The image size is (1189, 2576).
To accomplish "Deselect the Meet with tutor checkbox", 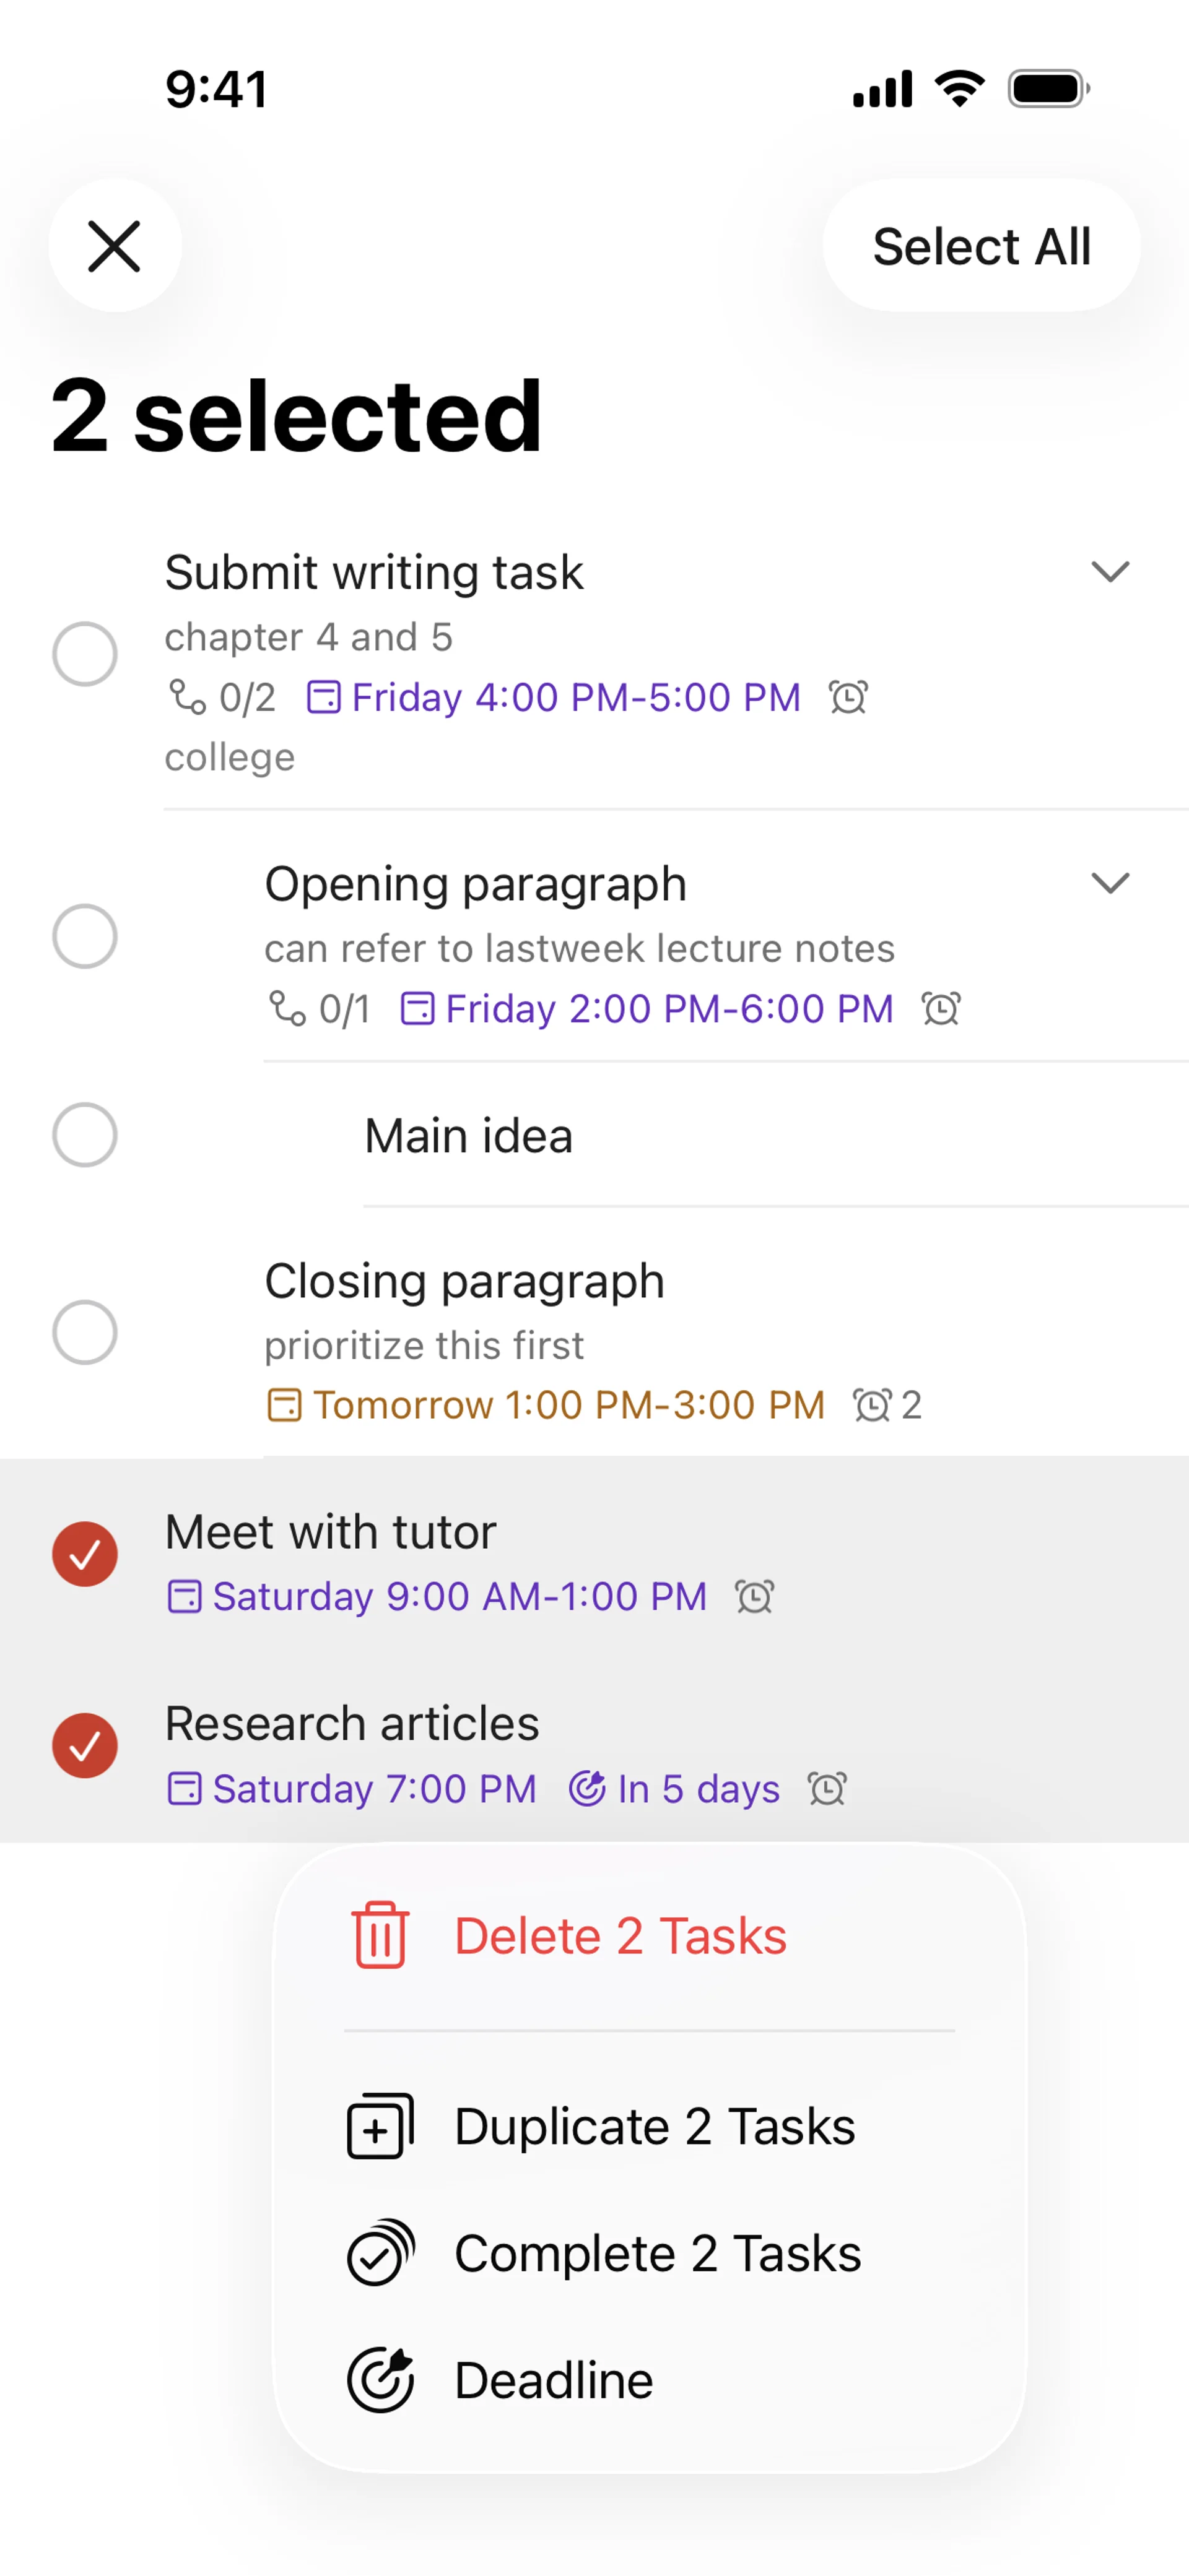I will coord(85,1554).
